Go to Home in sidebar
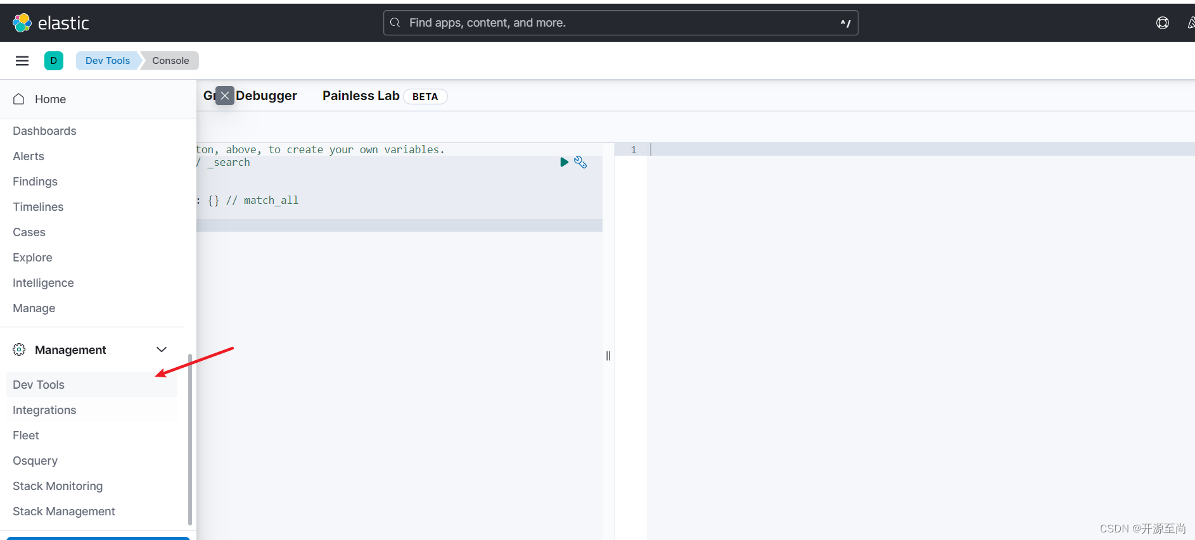The width and height of the screenshot is (1195, 540). pos(51,99)
